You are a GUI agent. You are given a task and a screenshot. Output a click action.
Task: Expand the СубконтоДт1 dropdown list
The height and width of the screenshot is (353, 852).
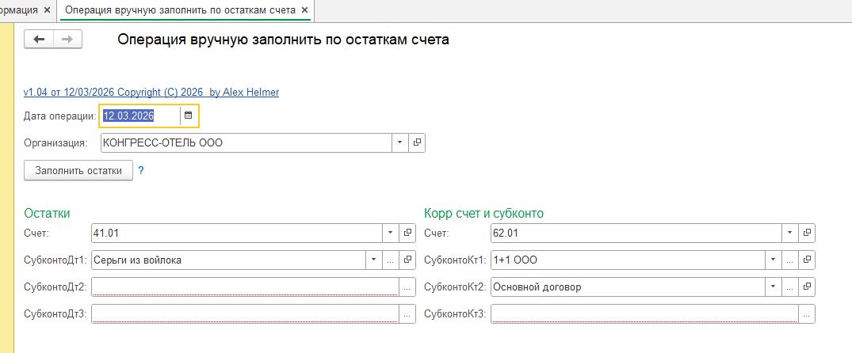(373, 260)
